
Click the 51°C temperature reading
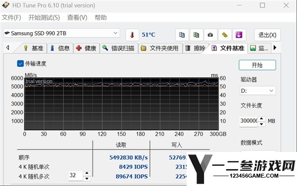[x=148, y=35]
